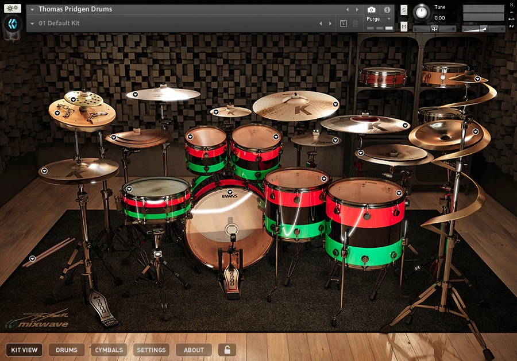Viewport: 517px width, 361px height.
Task: Switch to the Drums tab
Action: (67, 350)
